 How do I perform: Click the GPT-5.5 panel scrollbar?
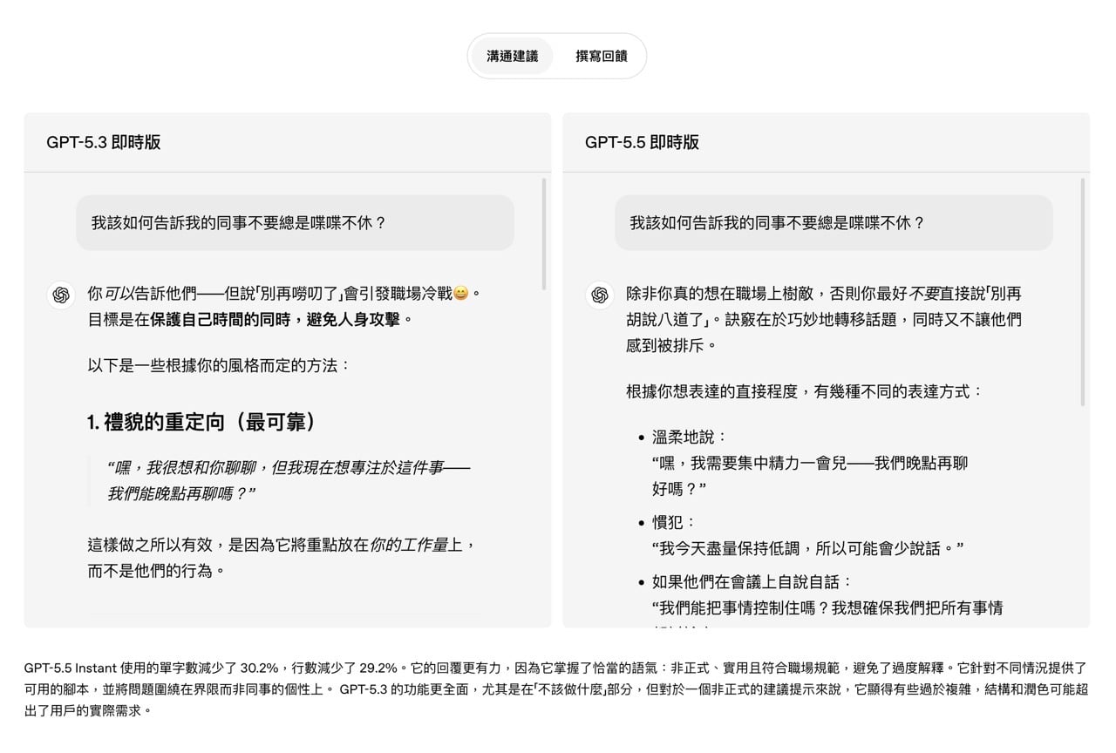(x=1083, y=292)
